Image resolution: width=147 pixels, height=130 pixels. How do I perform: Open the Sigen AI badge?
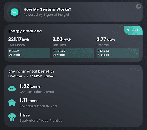[x=133, y=30]
